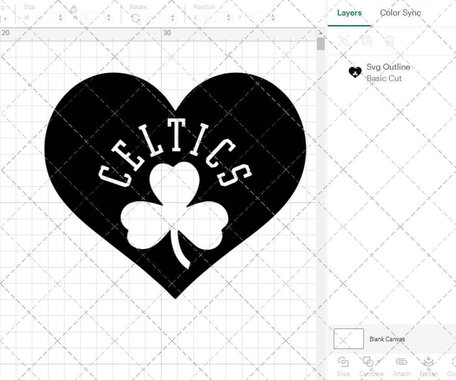456x380 pixels.
Task: Switch to the Color Sync tab
Action: [x=400, y=13]
